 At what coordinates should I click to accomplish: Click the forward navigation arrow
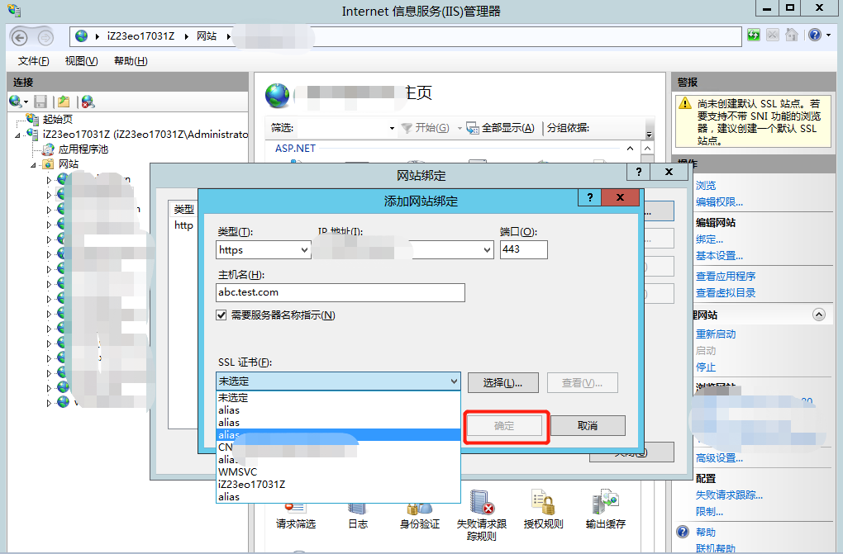point(45,38)
